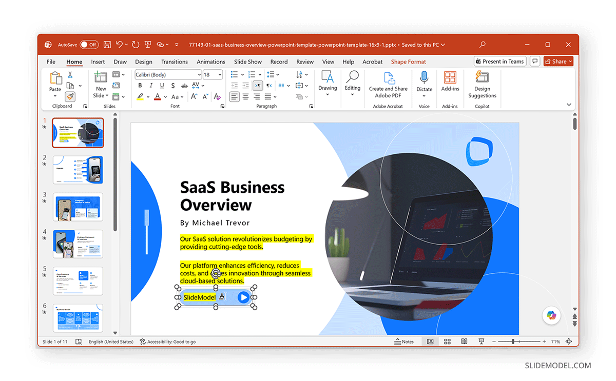Click the yellow text highlight color button
The width and height of the screenshot is (616, 381).
click(140, 96)
